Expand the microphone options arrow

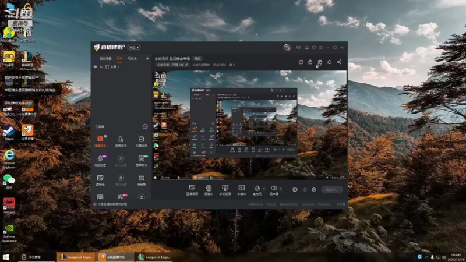pos(264,189)
